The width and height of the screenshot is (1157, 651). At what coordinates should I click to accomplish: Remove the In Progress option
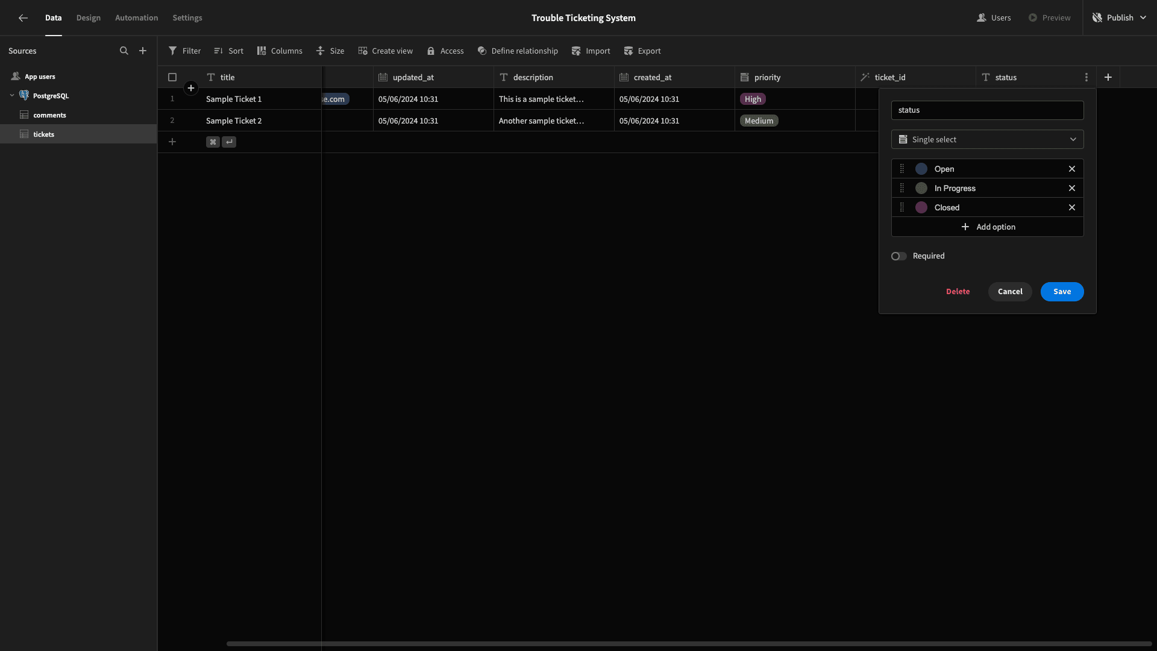[x=1072, y=189]
